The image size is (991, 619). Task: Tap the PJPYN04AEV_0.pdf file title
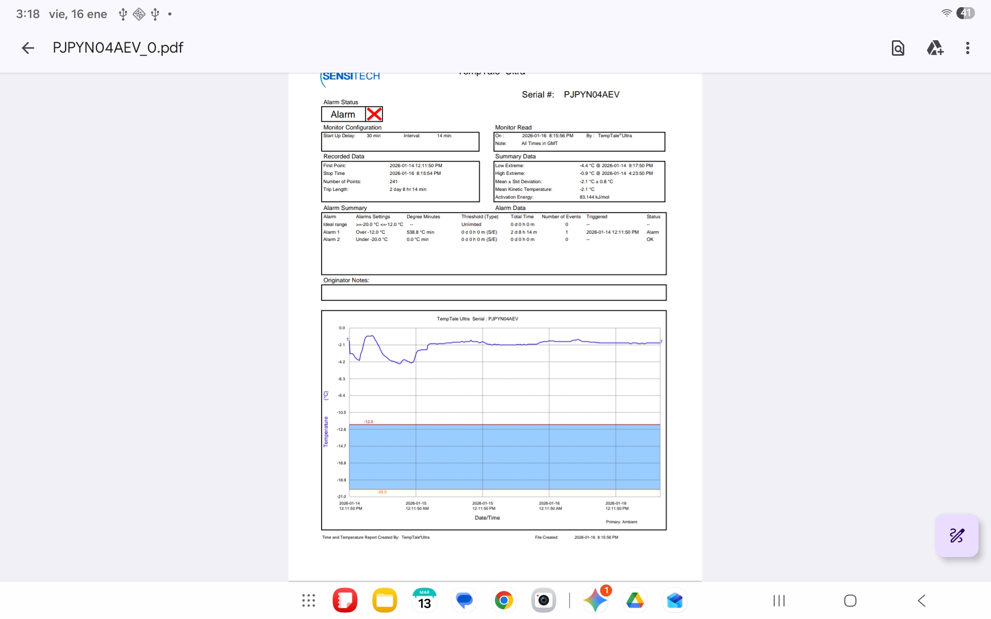(118, 48)
